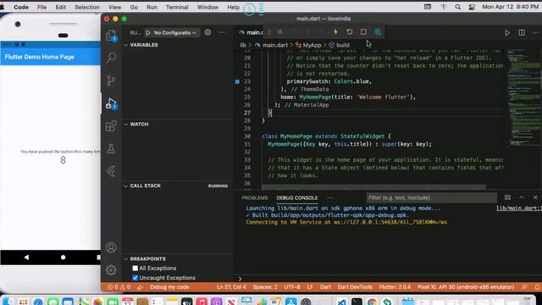This screenshot has width=542, height=305.
Task: Click the errors and warnings status counter
Action: point(119,287)
